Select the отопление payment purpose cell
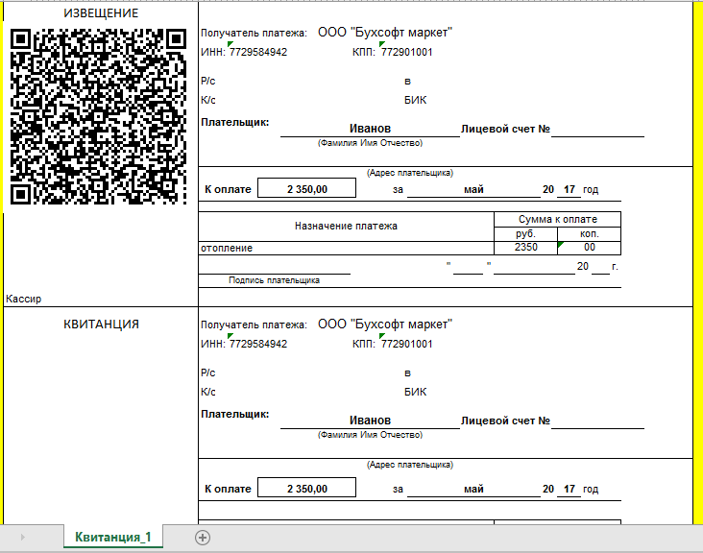 (x=346, y=249)
